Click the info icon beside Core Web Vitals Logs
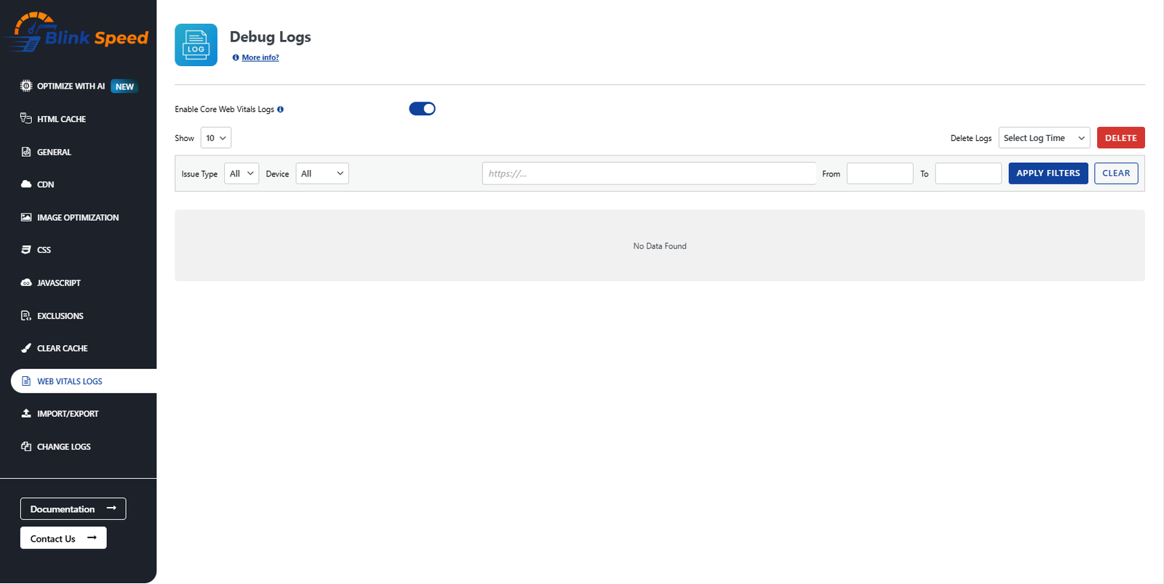The image size is (1164, 584). pyautogui.click(x=280, y=110)
